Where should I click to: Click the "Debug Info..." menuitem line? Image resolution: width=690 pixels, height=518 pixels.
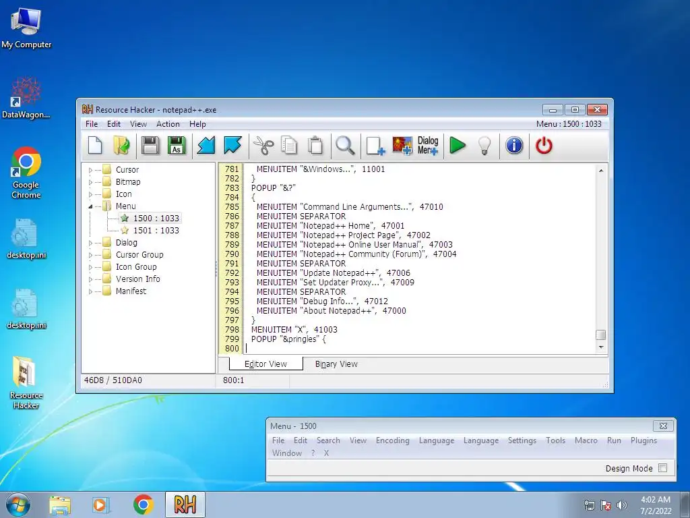[x=322, y=301]
